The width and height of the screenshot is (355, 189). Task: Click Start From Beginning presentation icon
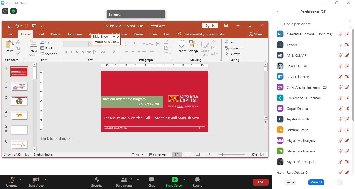34,26
